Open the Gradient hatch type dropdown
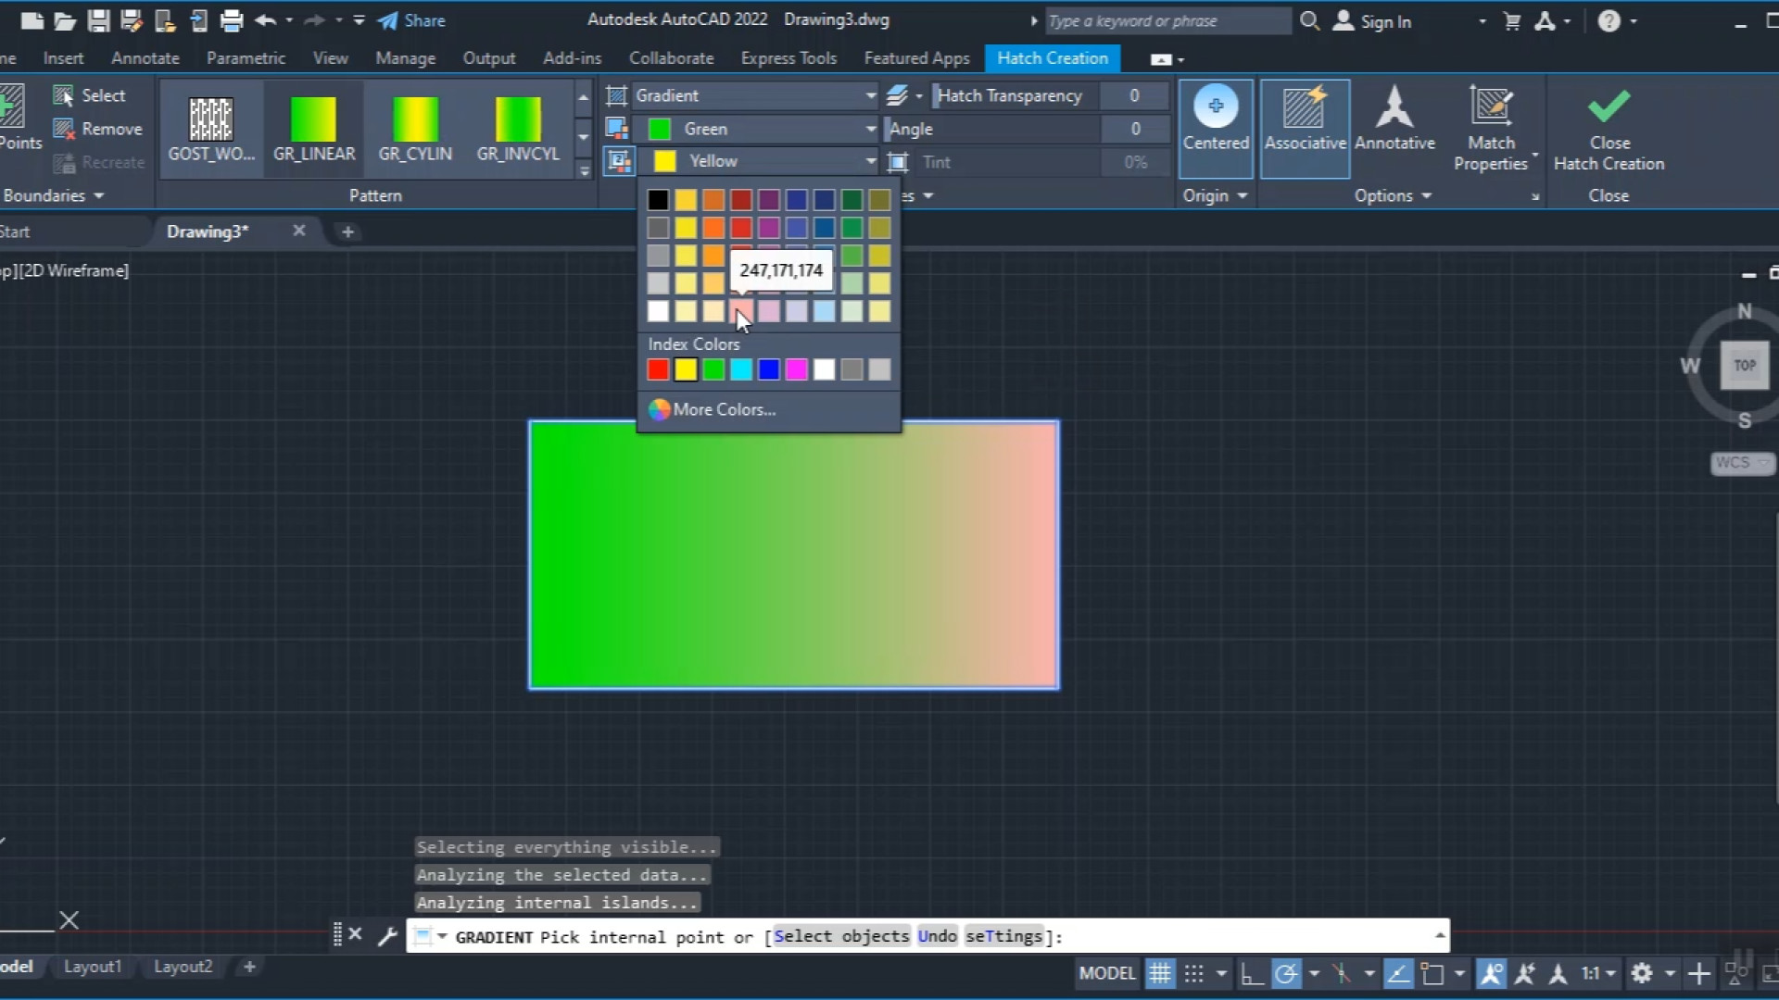 (x=870, y=95)
